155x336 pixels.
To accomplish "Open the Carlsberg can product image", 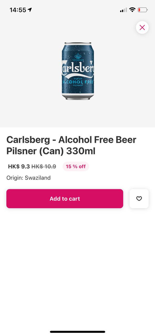I will tap(78, 71).
